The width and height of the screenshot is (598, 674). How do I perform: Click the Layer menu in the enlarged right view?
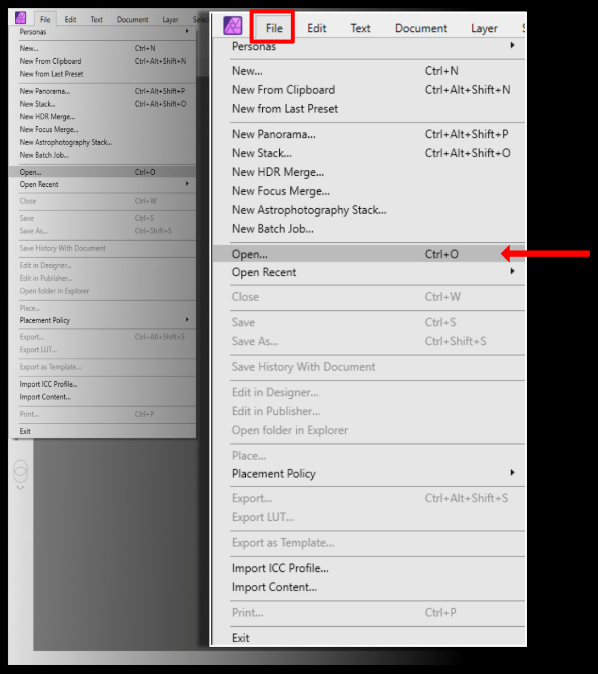click(484, 28)
